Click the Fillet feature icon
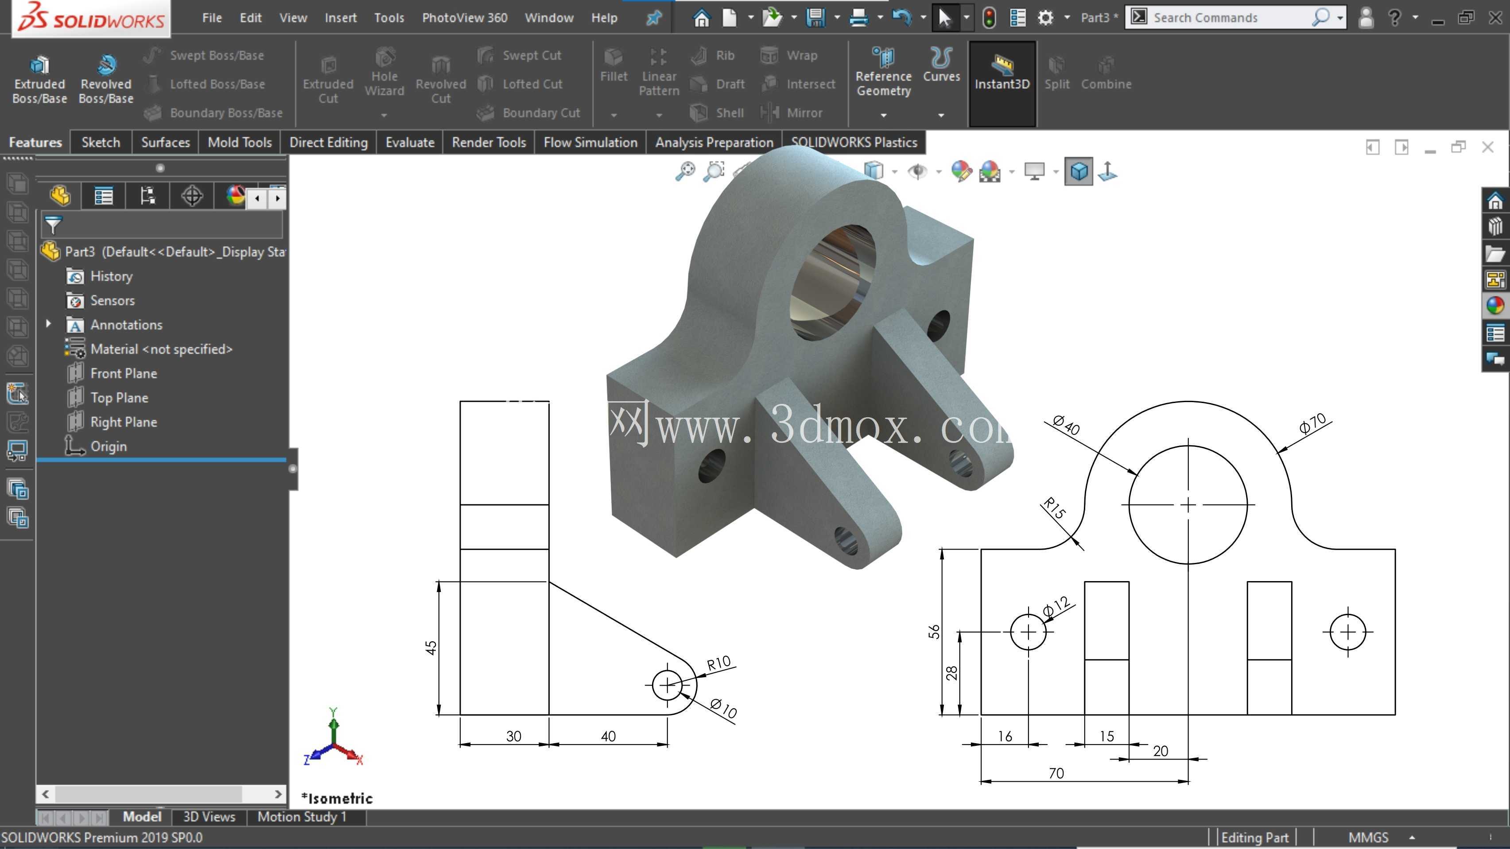1510x849 pixels. click(x=613, y=66)
